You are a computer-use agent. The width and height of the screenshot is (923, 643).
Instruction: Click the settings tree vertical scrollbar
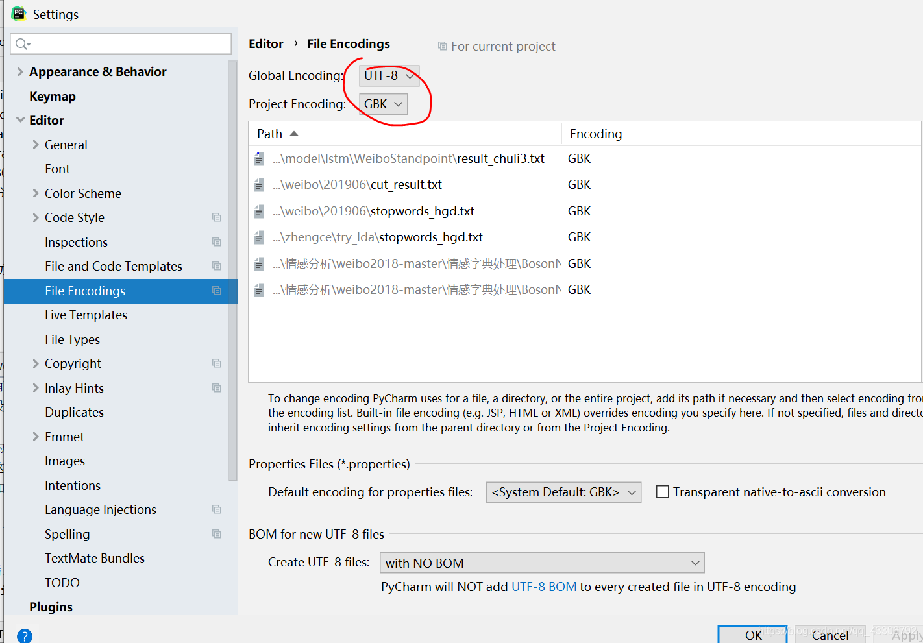[232, 269]
